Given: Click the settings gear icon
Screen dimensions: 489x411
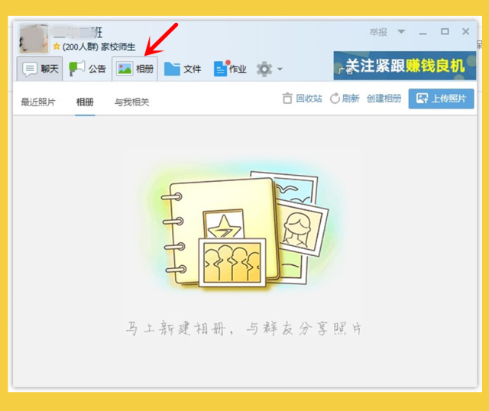Looking at the screenshot, I should [264, 69].
